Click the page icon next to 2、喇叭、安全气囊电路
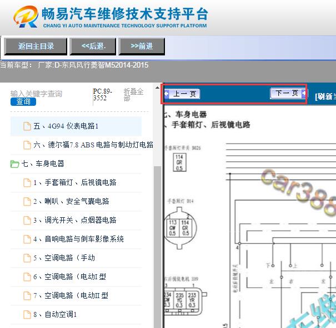 (27, 202)
